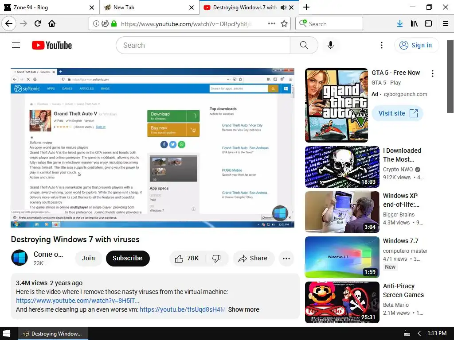
Task: Click the Firefox search box
Action: (x=329, y=24)
